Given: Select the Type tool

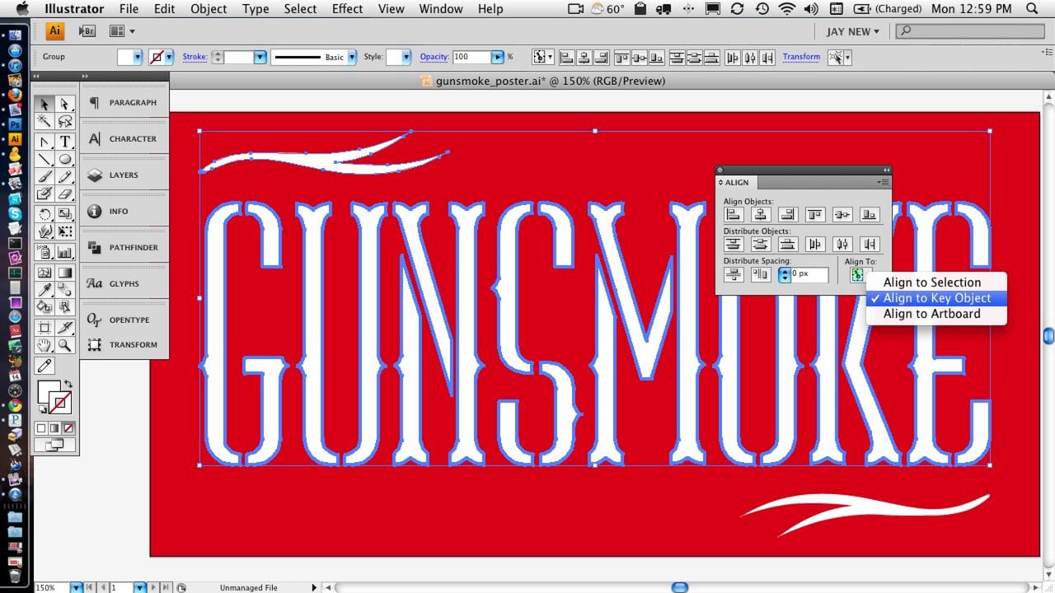Looking at the screenshot, I should coord(65,142).
